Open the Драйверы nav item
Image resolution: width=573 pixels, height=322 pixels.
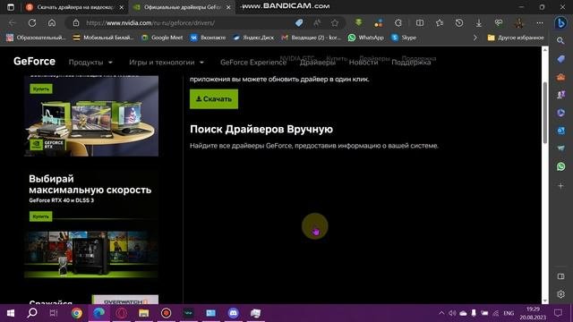(318, 63)
